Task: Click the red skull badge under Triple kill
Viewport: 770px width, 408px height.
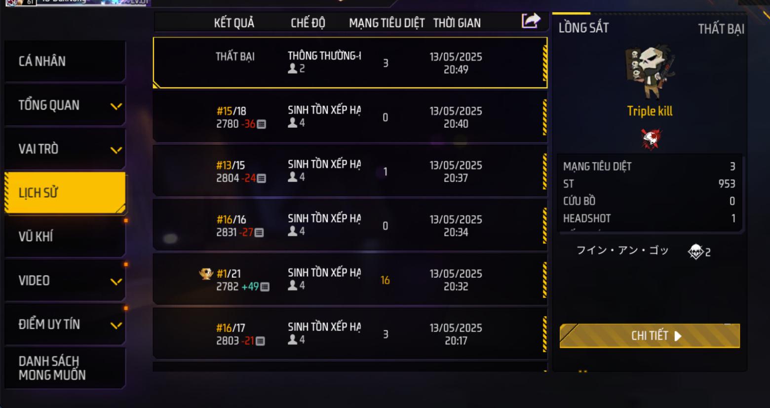Action: coord(651,139)
